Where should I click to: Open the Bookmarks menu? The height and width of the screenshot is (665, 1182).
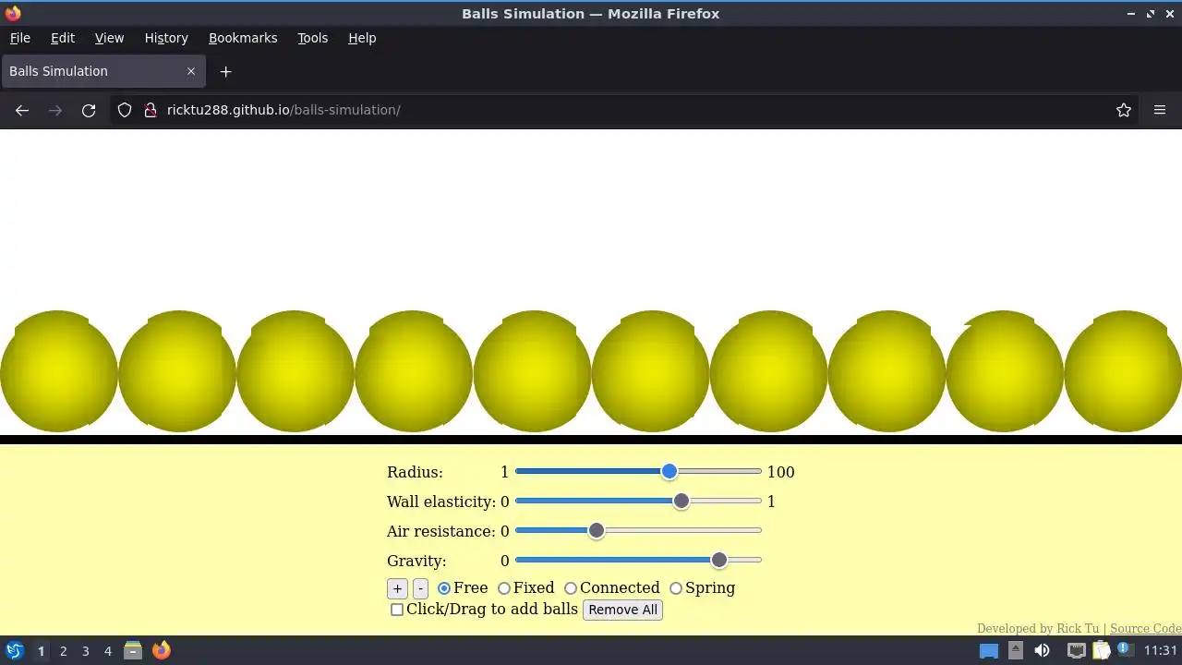(x=243, y=38)
